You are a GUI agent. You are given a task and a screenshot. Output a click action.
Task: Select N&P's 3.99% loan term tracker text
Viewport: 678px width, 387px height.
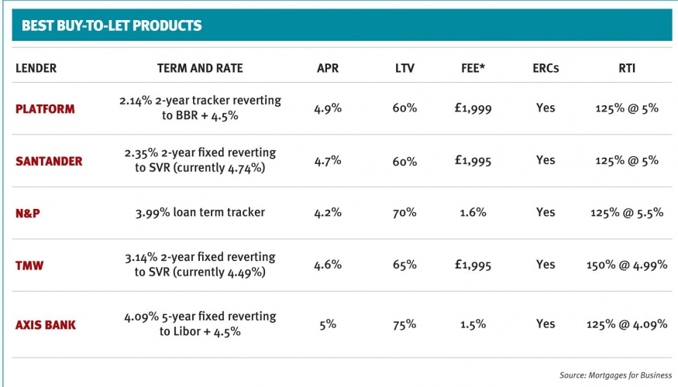(x=200, y=213)
